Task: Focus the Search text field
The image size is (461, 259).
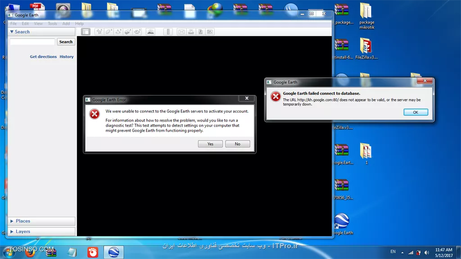Action: 32,42
